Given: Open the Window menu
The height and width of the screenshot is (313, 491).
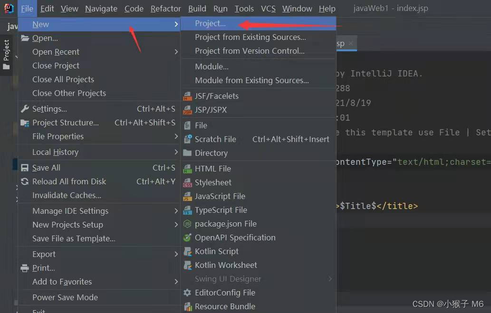Looking at the screenshot, I should pyautogui.click(x=297, y=9).
